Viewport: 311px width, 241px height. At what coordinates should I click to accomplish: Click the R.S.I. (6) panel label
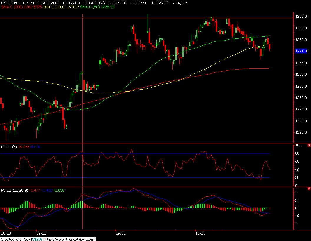tap(9, 147)
